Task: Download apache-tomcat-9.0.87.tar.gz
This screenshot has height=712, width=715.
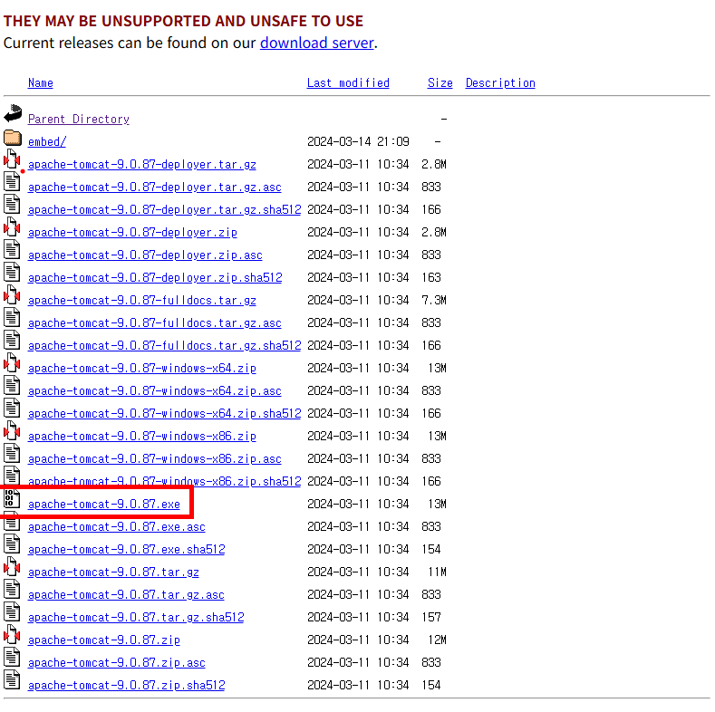Action: pos(113,572)
